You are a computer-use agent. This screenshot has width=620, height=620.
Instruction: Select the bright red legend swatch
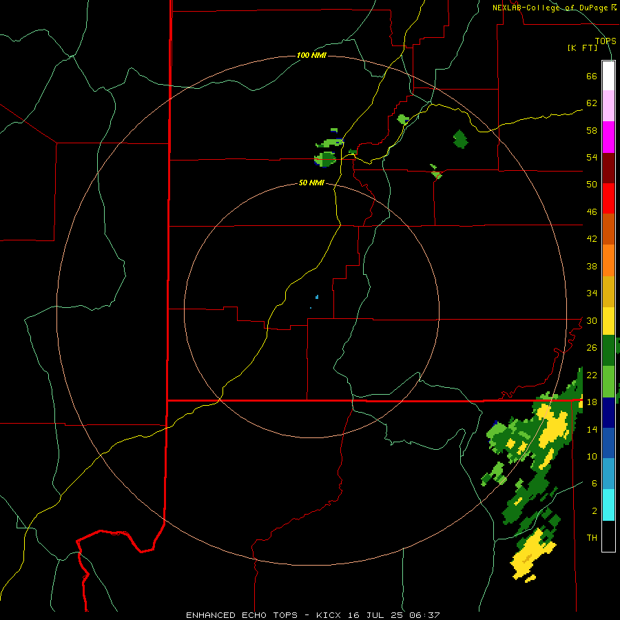(x=608, y=199)
